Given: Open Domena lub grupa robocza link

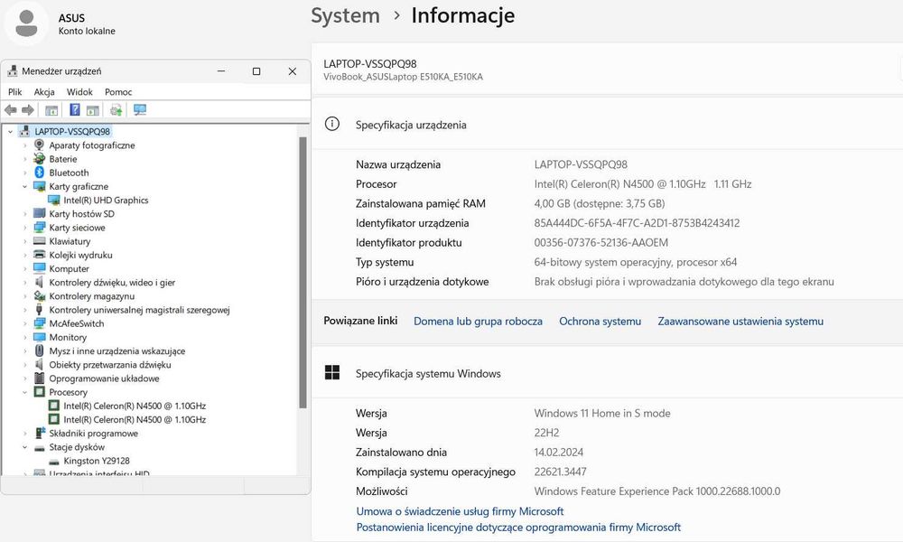Looking at the screenshot, I should point(478,322).
